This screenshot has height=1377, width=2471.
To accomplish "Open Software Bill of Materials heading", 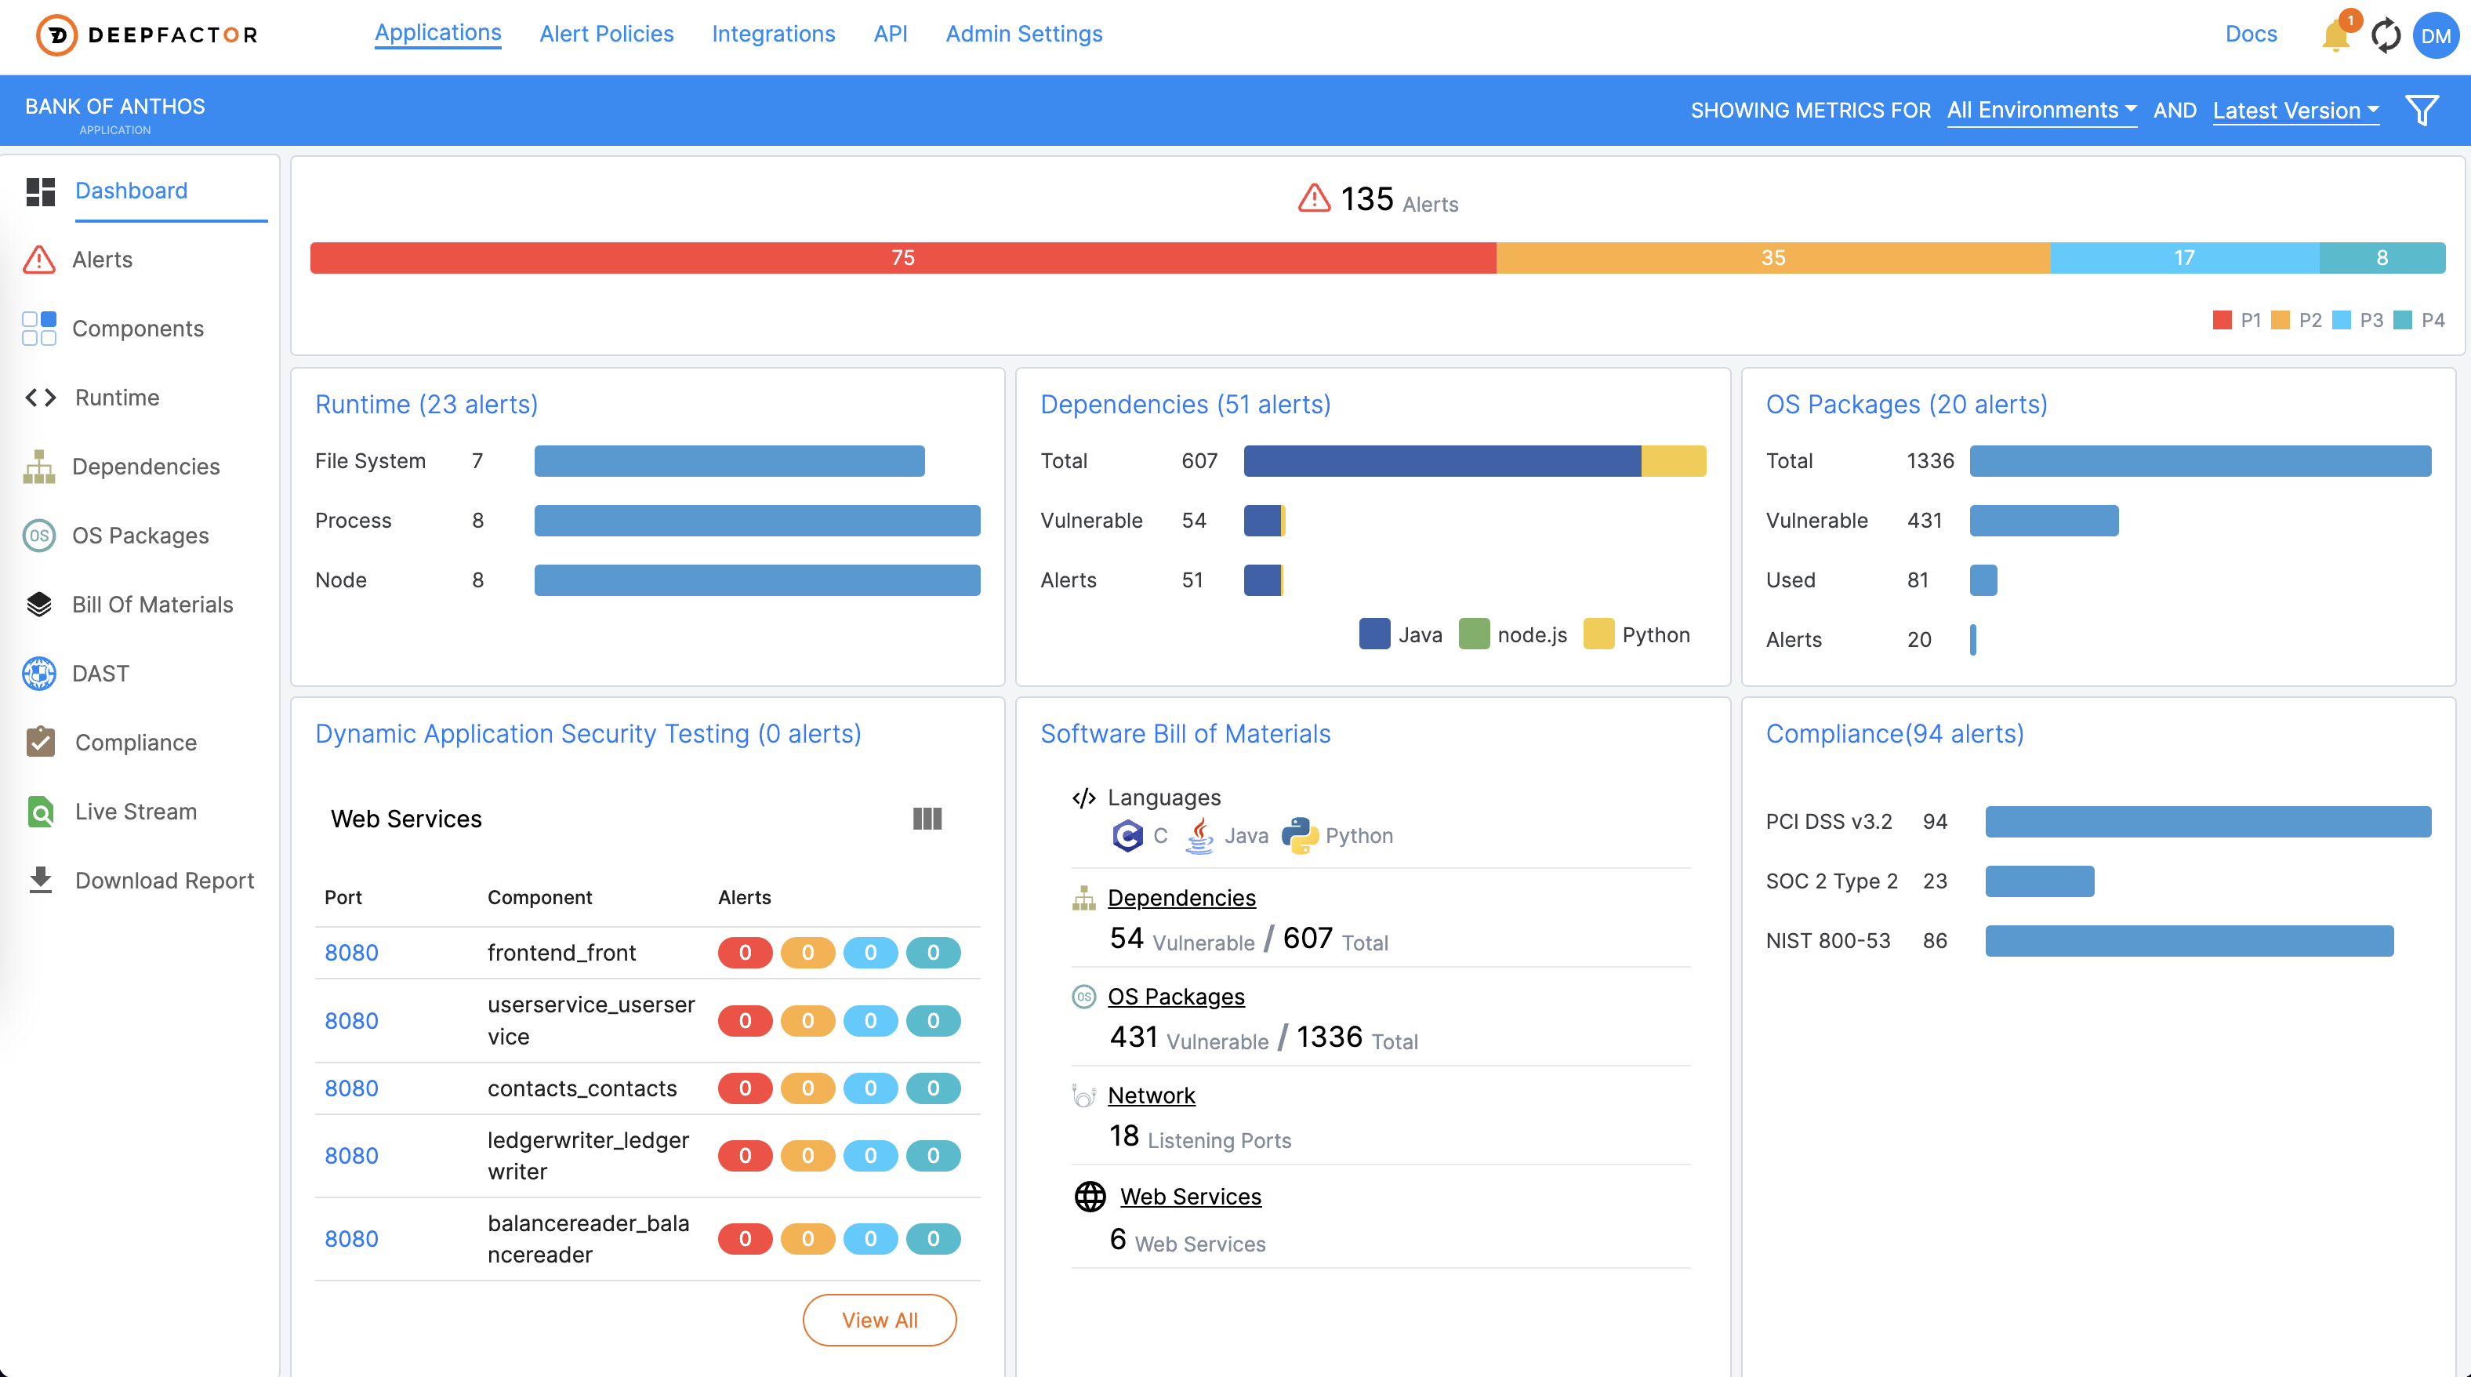I will (1185, 734).
